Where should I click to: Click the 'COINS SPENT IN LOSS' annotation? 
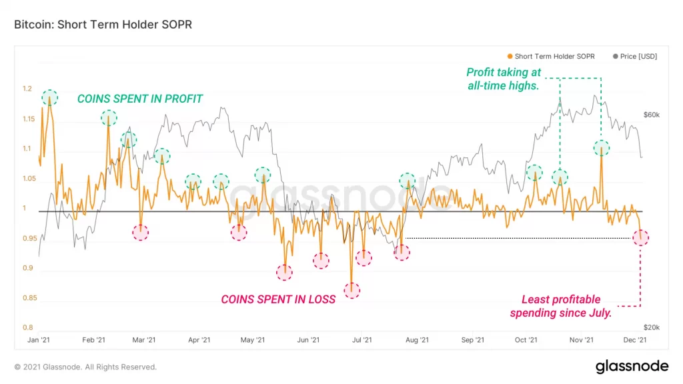[x=278, y=299]
